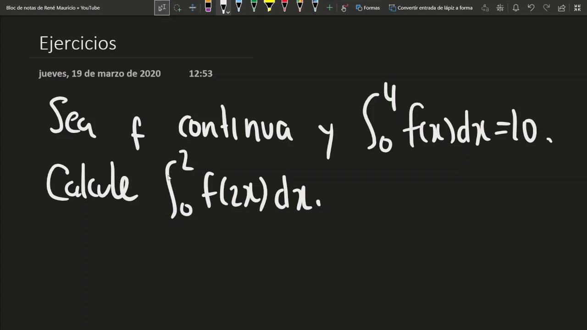The height and width of the screenshot is (330, 587).
Task: Click the insert/remove space tool
Action: pyautogui.click(x=193, y=8)
